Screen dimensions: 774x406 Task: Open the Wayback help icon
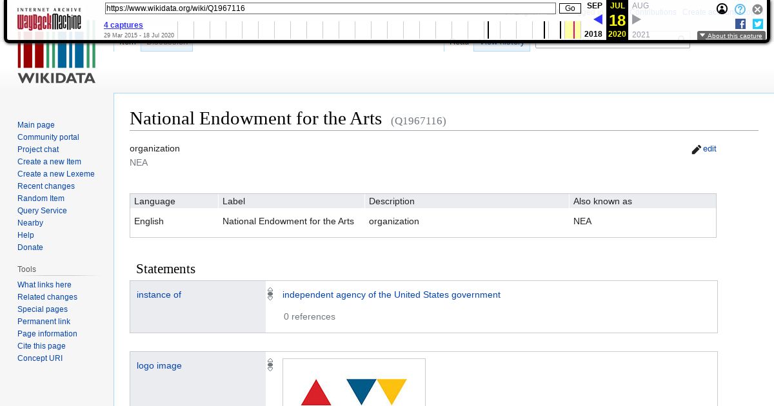coord(740,9)
